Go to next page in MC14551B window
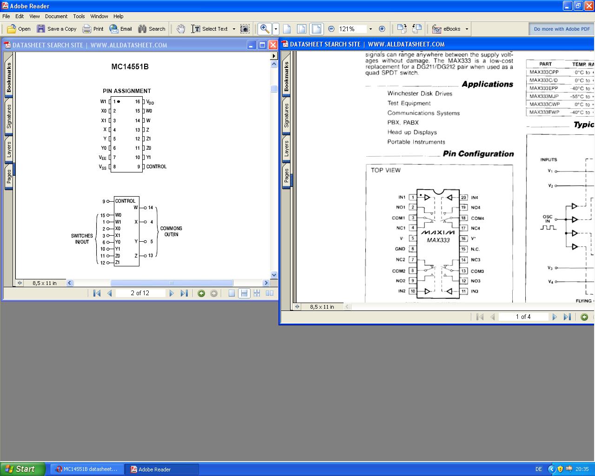The image size is (595, 476). pyautogui.click(x=172, y=293)
